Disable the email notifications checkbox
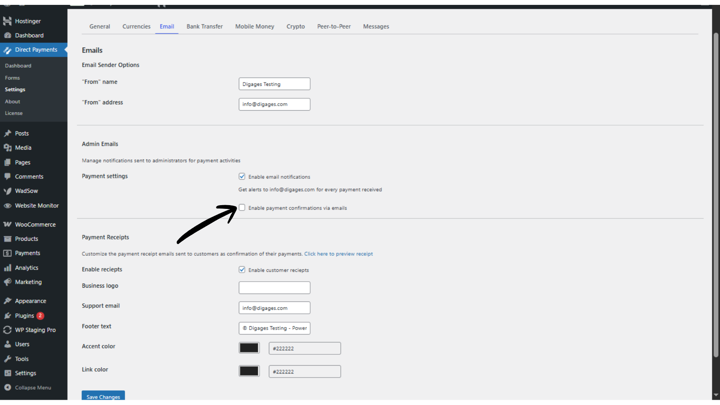The width and height of the screenshot is (720, 405). coord(242,176)
